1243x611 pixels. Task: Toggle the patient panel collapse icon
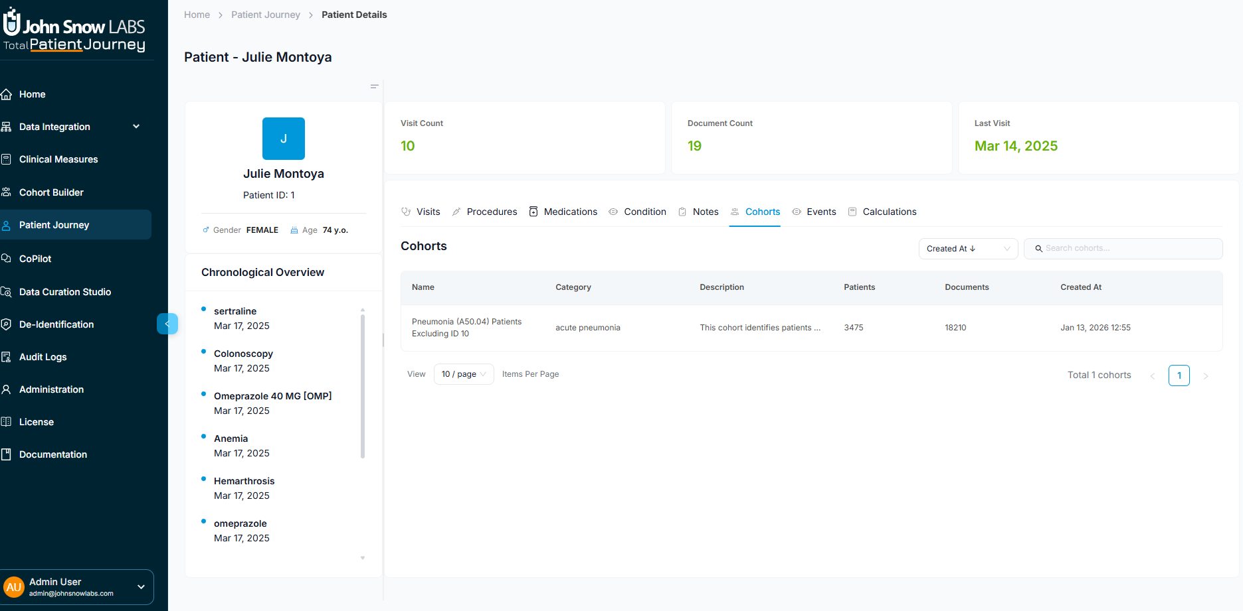374,86
